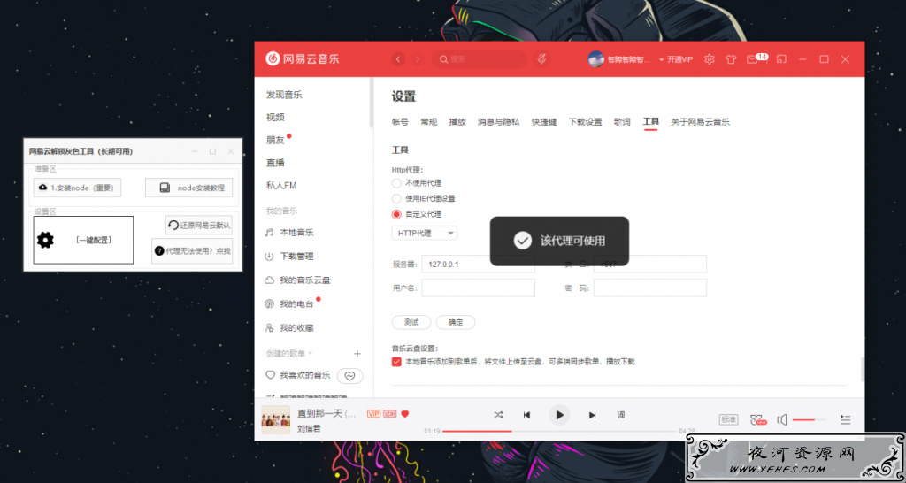Click the 用户名 input field
The image size is (906, 483).
[x=479, y=287]
